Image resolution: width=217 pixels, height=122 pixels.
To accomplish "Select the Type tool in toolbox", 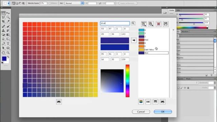I will pyautogui.click(x=8, y=44).
